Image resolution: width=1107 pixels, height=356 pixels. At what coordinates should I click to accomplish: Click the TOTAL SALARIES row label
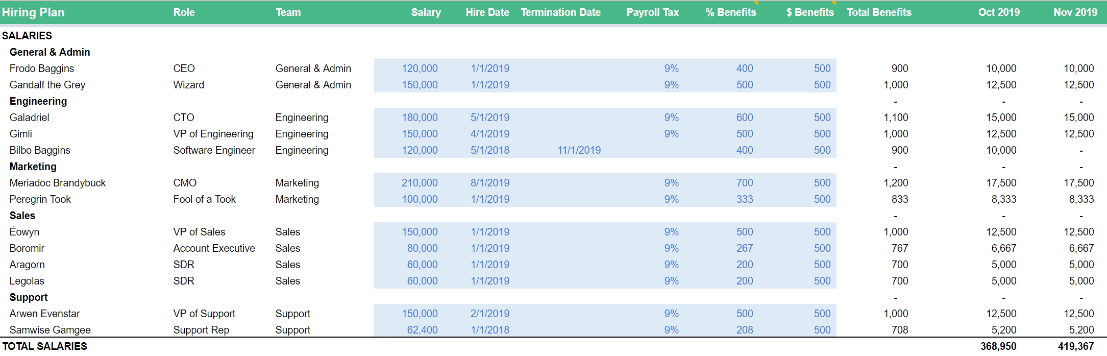click(45, 346)
